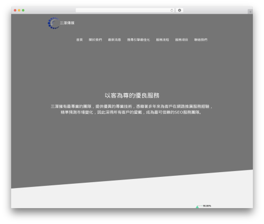Viewport: 264px width, 224px height.
Task: Click the headline 以客為尊的優良服務
Action: [x=132, y=95]
